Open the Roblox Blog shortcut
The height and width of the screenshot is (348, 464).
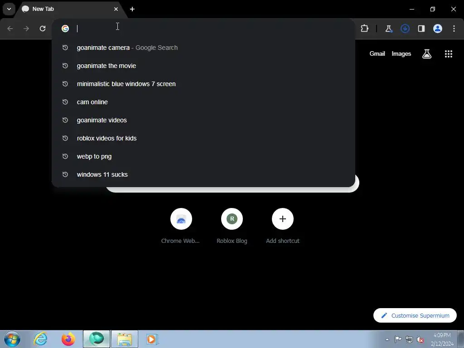(x=232, y=226)
